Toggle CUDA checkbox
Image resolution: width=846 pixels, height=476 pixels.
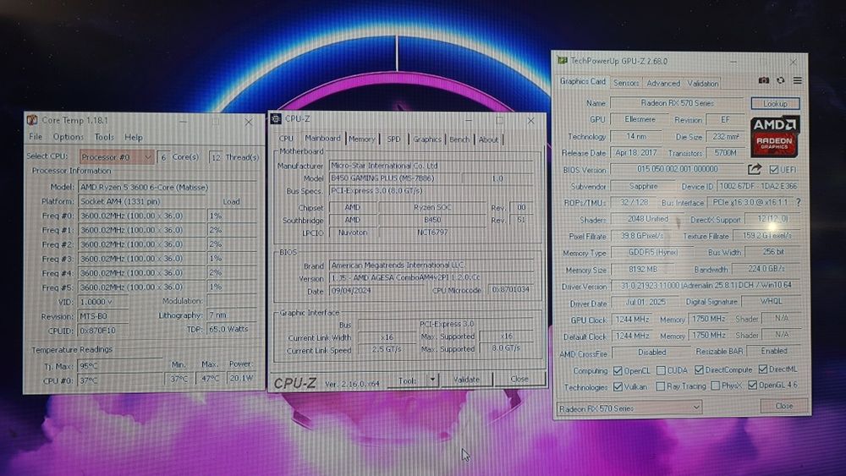coord(661,370)
